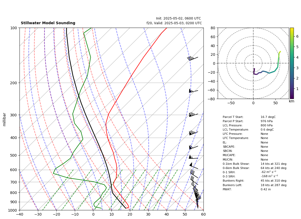Click the hodograph 80 y-axis tick label
Screen dimensions: 301x219
(213, 28)
